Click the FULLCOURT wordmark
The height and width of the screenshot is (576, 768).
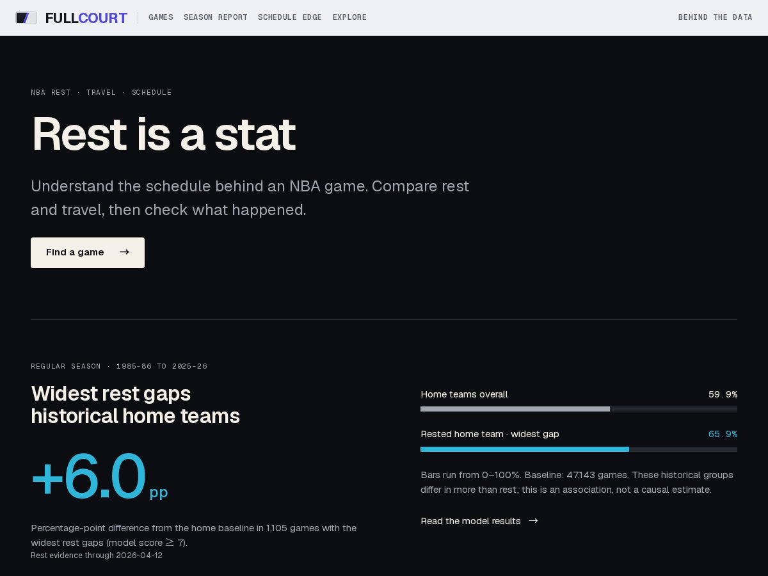coord(86,18)
